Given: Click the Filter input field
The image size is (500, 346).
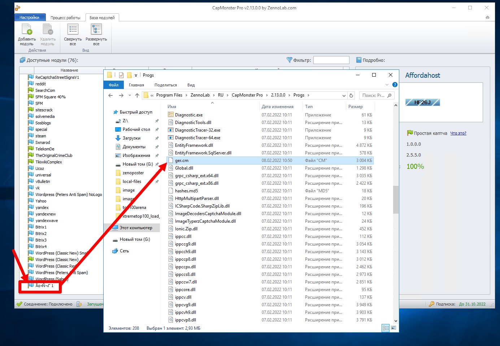Looking at the screenshot, I should 331,60.
